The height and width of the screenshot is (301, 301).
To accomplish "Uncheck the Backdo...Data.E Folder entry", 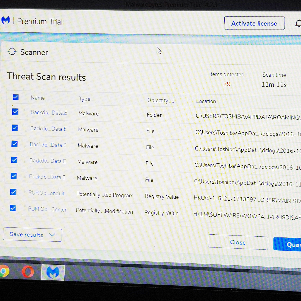I will pyautogui.click(x=15, y=112).
